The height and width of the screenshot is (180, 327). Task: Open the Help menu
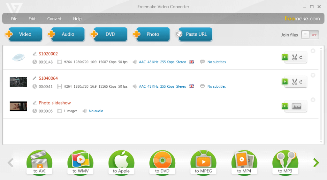point(77,19)
